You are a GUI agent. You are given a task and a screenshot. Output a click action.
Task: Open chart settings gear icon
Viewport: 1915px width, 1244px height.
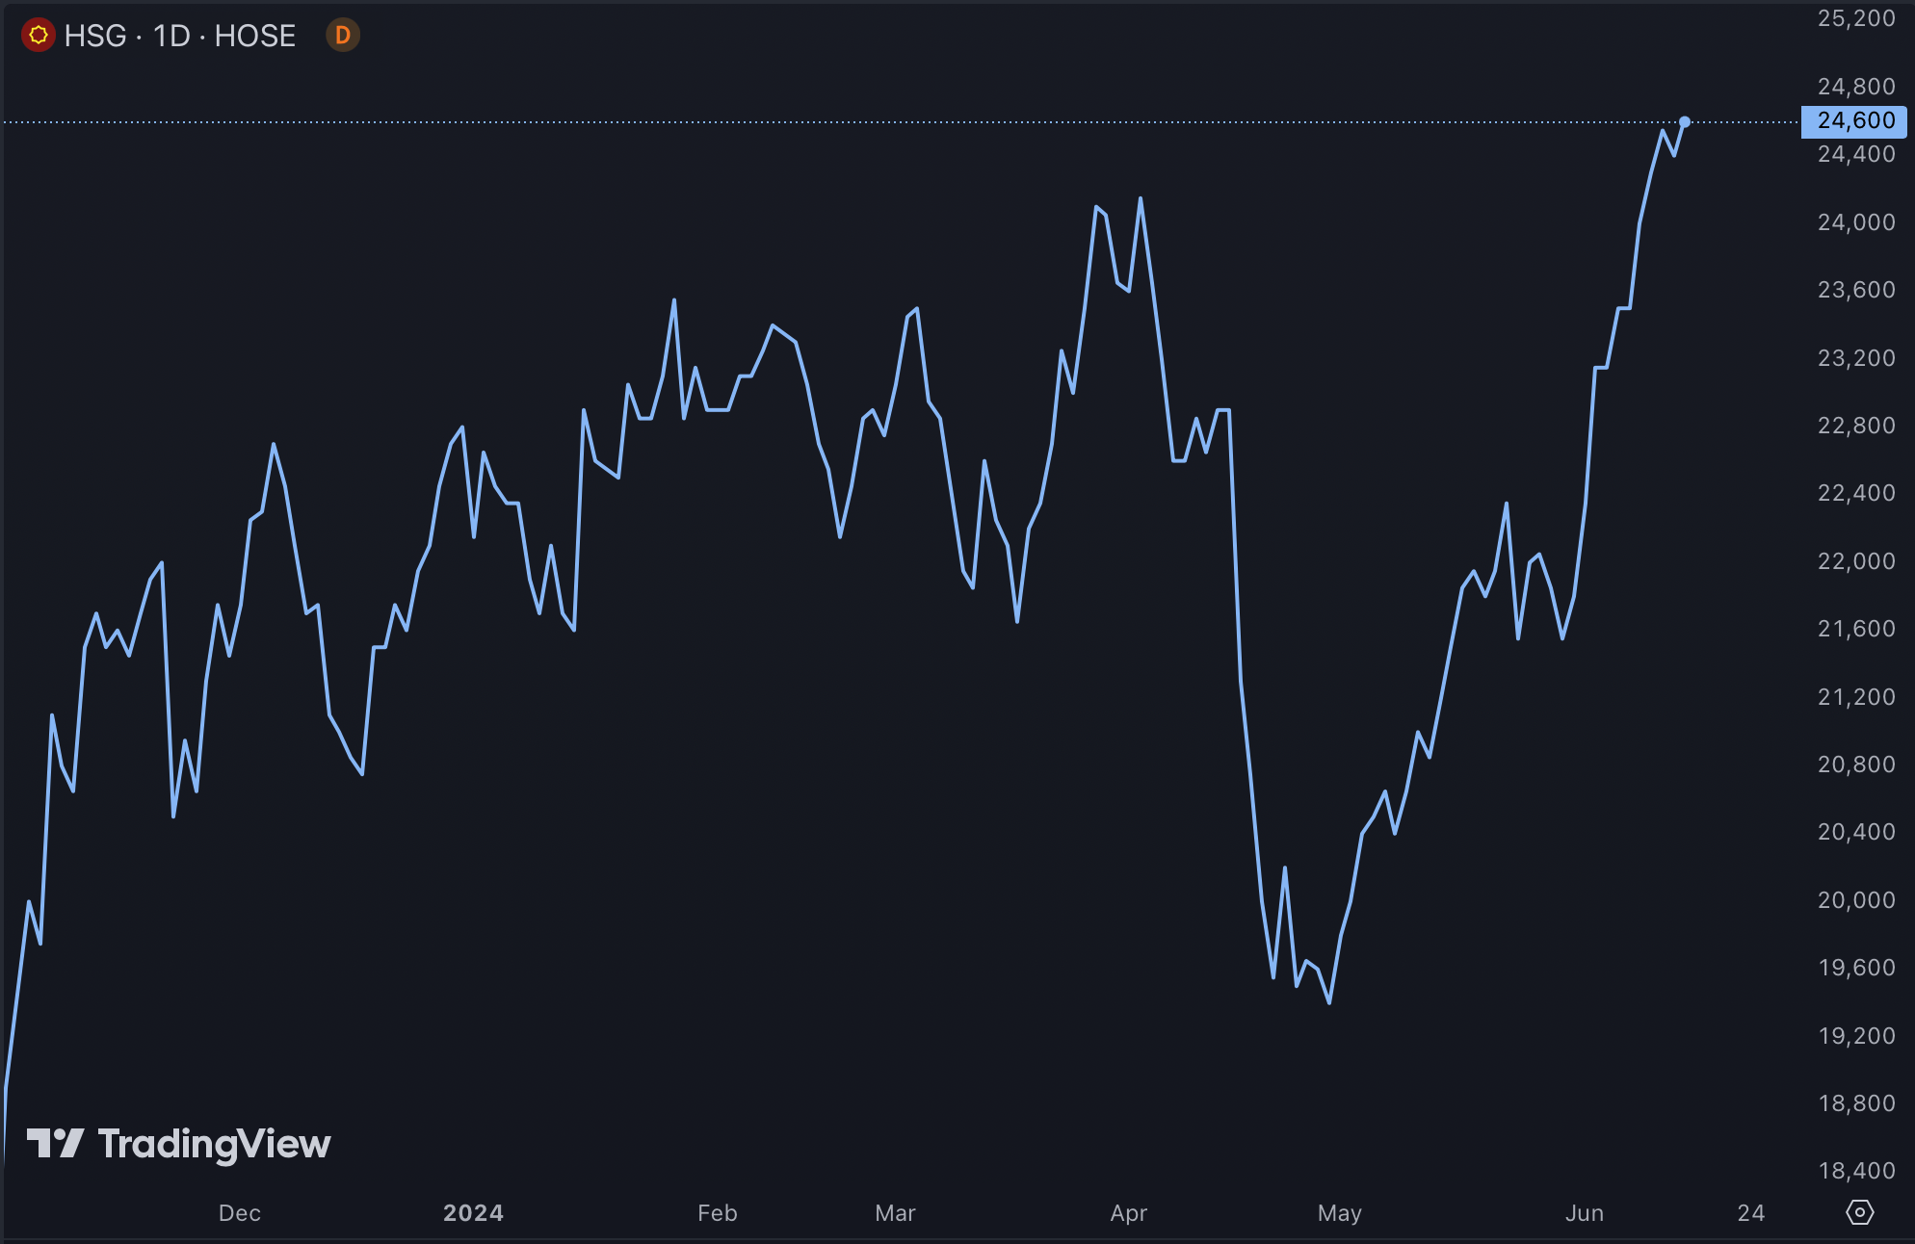coord(1859,1212)
